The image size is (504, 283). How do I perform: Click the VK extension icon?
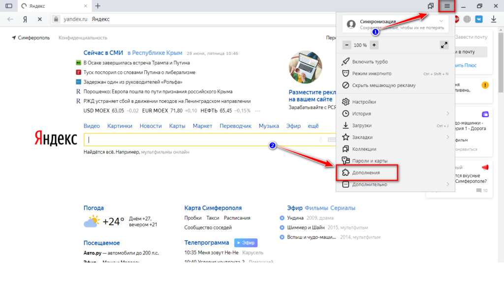click(x=479, y=19)
